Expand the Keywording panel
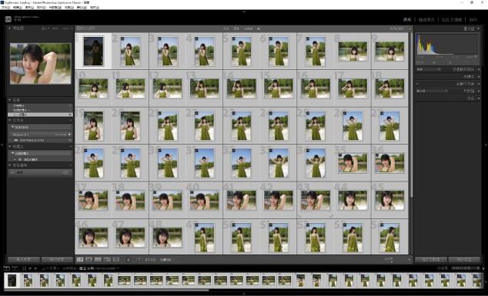 point(478,76)
